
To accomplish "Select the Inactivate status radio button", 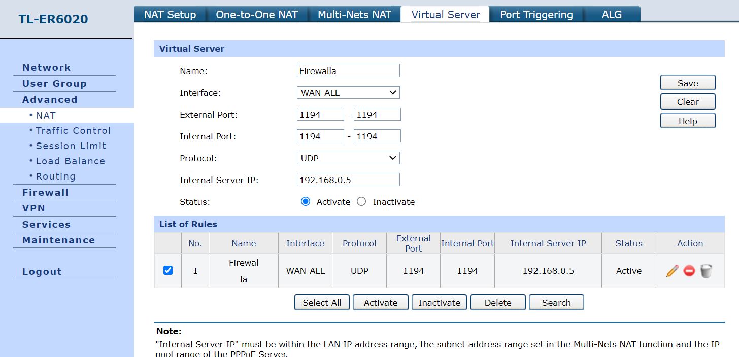I will pos(361,202).
